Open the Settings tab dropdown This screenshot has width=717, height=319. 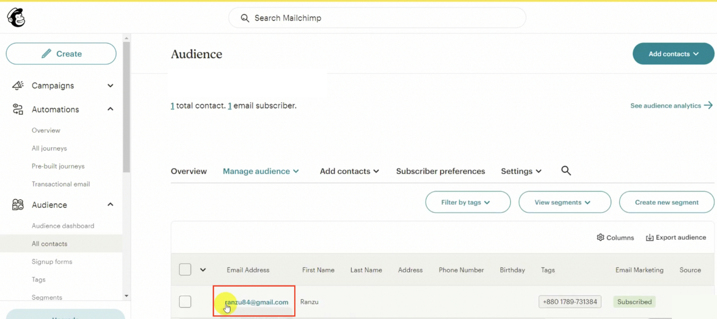click(521, 171)
